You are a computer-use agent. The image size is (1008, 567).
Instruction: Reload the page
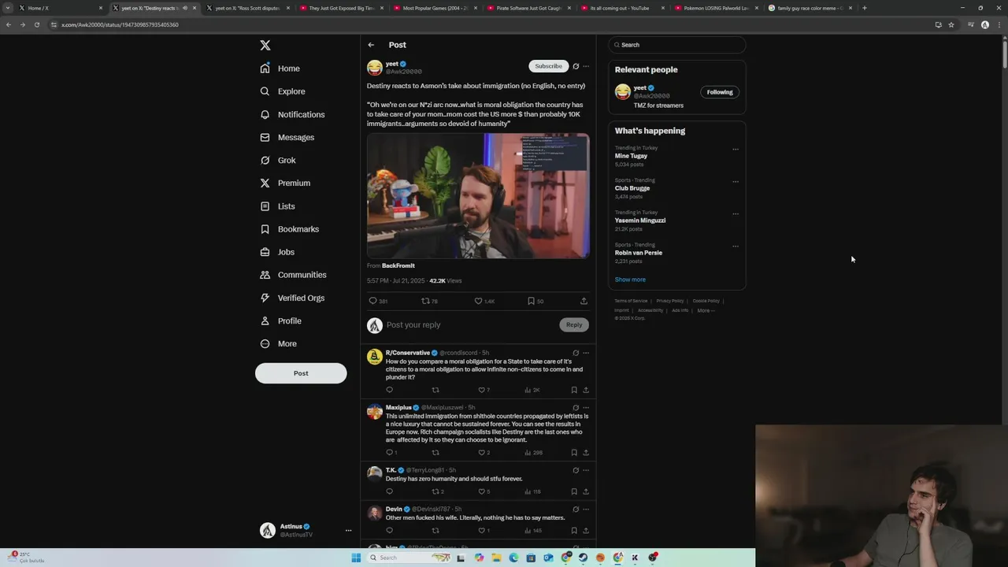36,24
